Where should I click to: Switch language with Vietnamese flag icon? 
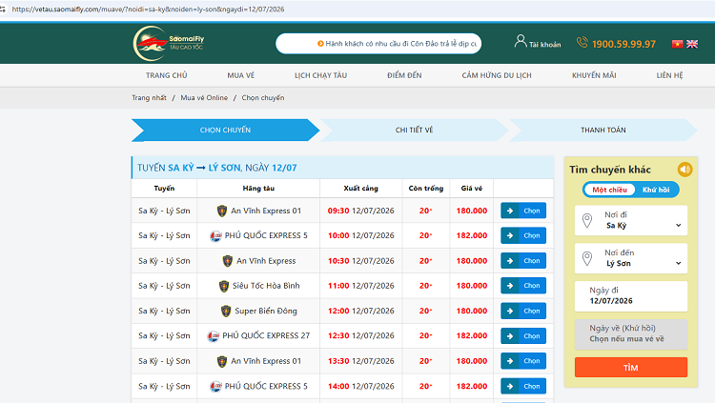677,44
